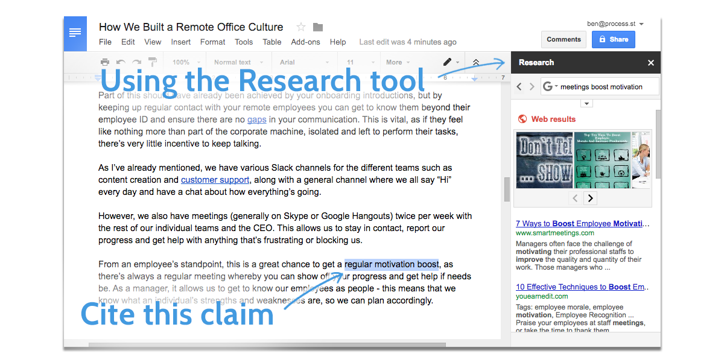The height and width of the screenshot is (362, 724).
Task: Open the Normal text style dropdown
Action: point(237,62)
